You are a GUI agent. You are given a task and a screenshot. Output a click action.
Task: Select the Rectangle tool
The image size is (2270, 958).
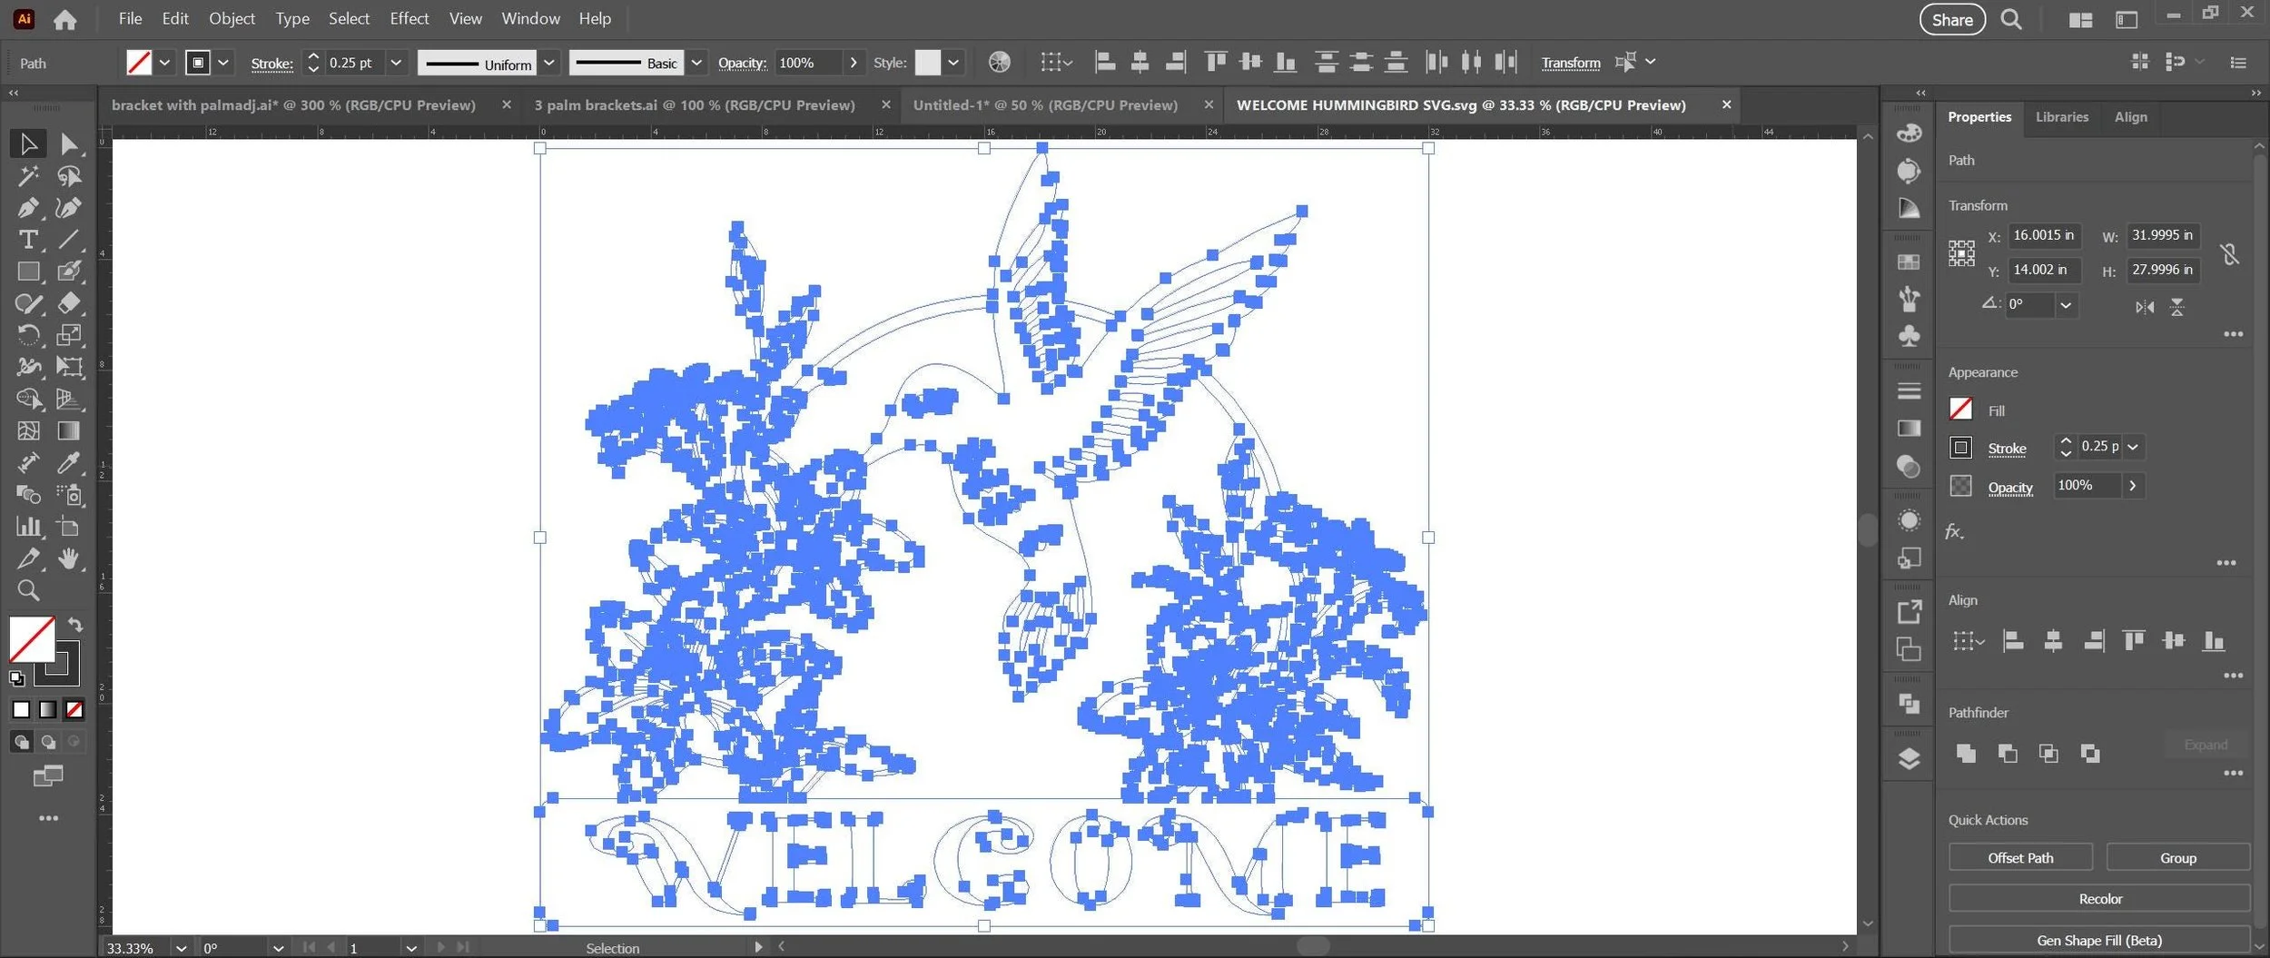(x=27, y=272)
